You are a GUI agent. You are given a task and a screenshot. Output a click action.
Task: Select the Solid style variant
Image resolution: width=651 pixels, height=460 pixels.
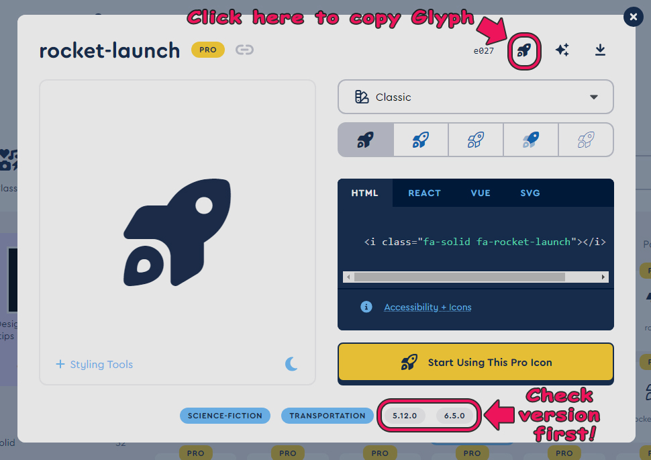click(x=365, y=140)
